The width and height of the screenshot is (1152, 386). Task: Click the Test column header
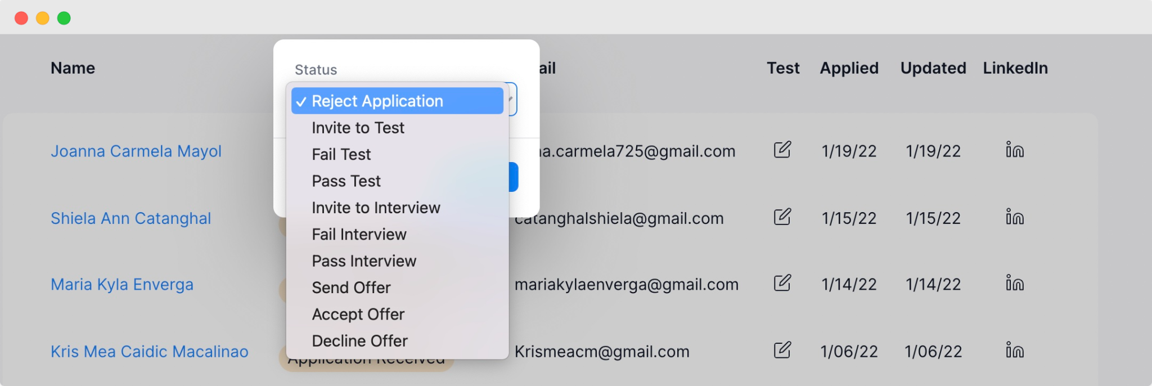pos(783,68)
